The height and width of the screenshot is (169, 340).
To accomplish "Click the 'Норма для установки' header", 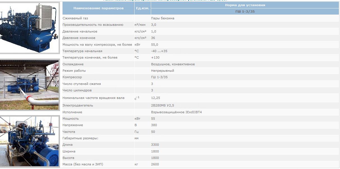I will (x=245, y=5).
